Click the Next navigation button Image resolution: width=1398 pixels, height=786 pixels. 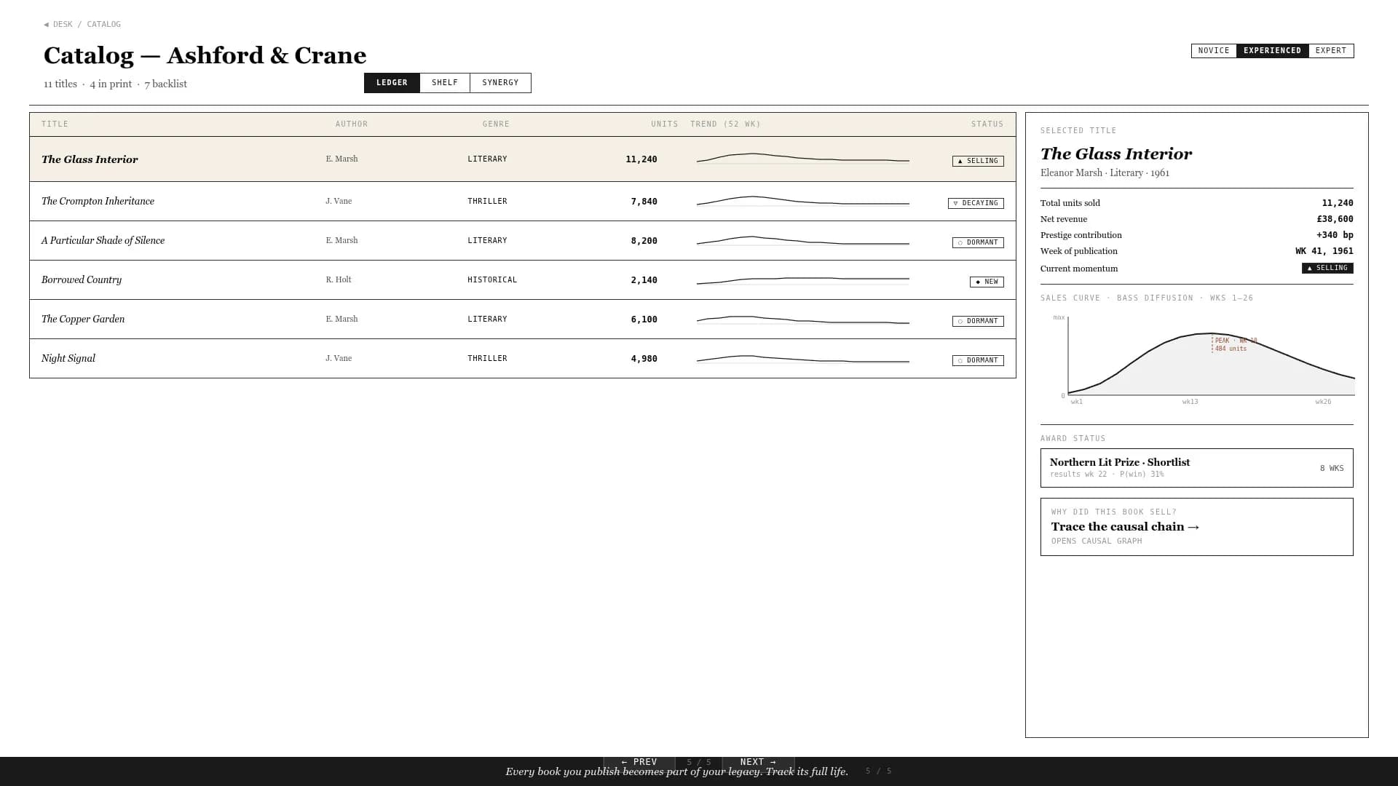point(758,762)
